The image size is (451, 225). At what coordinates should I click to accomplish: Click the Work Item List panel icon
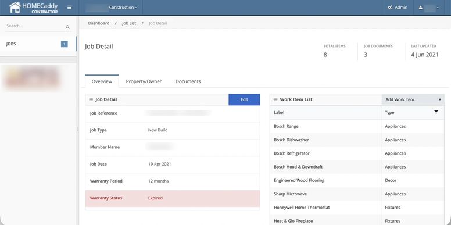275,99
